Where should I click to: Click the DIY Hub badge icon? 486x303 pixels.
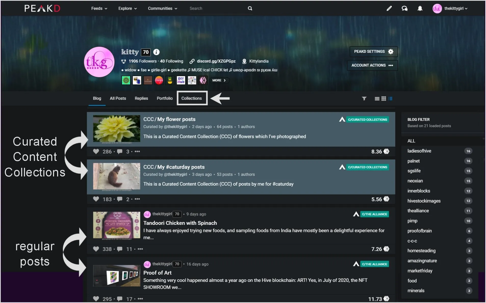click(x=181, y=80)
